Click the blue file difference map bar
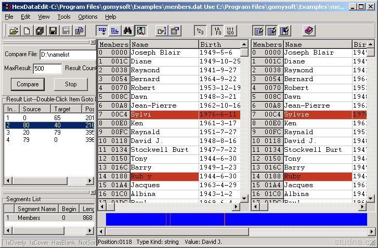 [x=237, y=219]
